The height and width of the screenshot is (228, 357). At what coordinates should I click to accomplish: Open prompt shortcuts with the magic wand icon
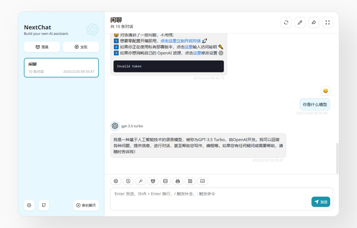[140, 181]
